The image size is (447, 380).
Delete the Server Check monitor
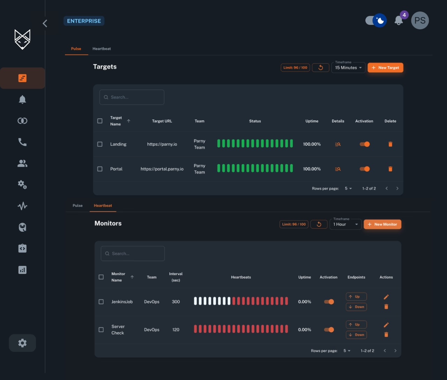coord(386,335)
